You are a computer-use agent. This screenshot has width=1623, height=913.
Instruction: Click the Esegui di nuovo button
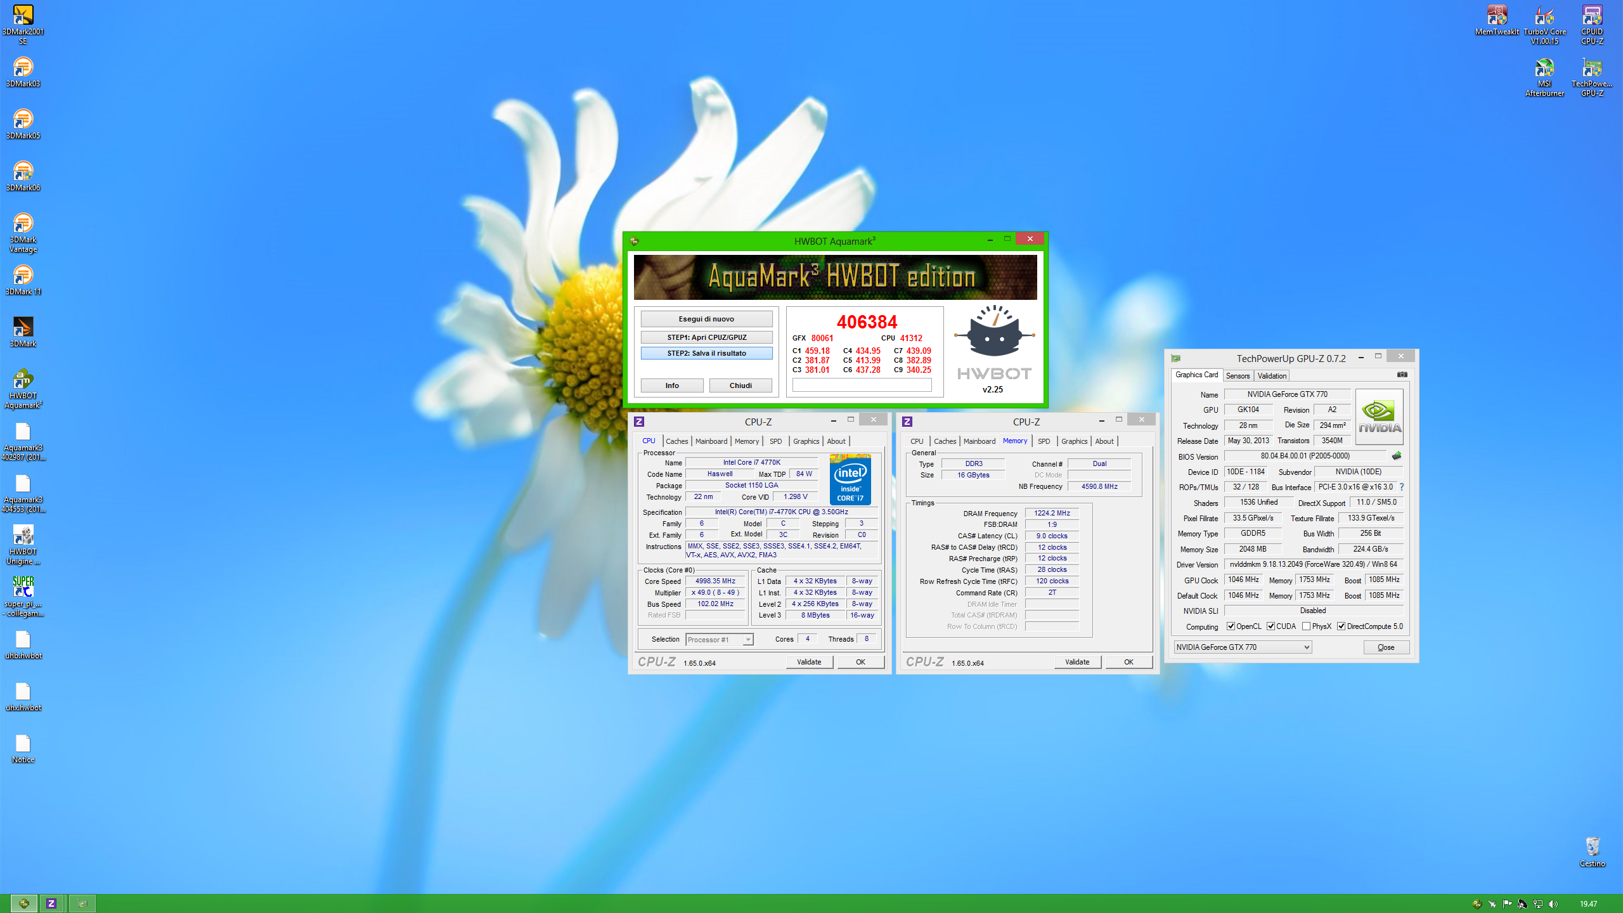coord(706,319)
